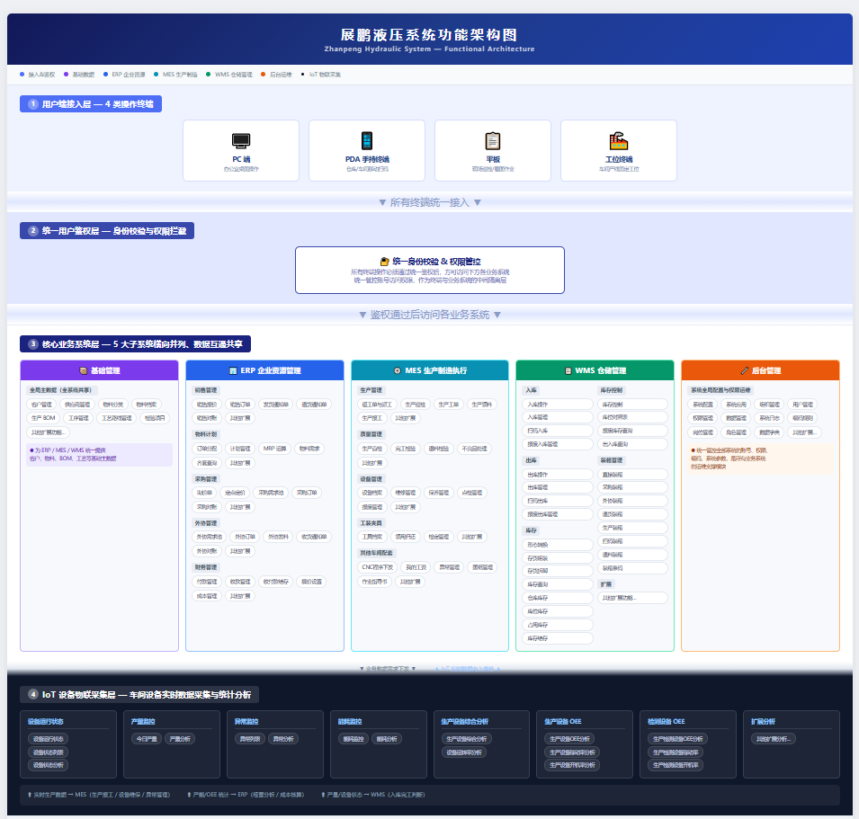The width and height of the screenshot is (859, 819).
Task: Click the IoT 物联采集 legend label
Action: click(x=325, y=75)
